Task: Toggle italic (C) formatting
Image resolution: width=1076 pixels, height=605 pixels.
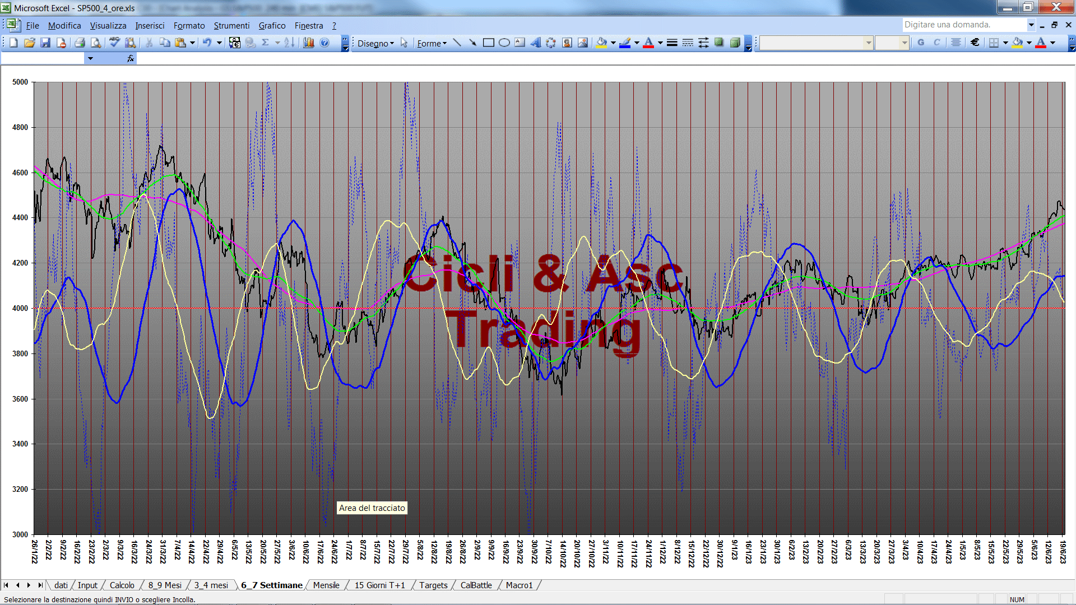Action: (936, 43)
